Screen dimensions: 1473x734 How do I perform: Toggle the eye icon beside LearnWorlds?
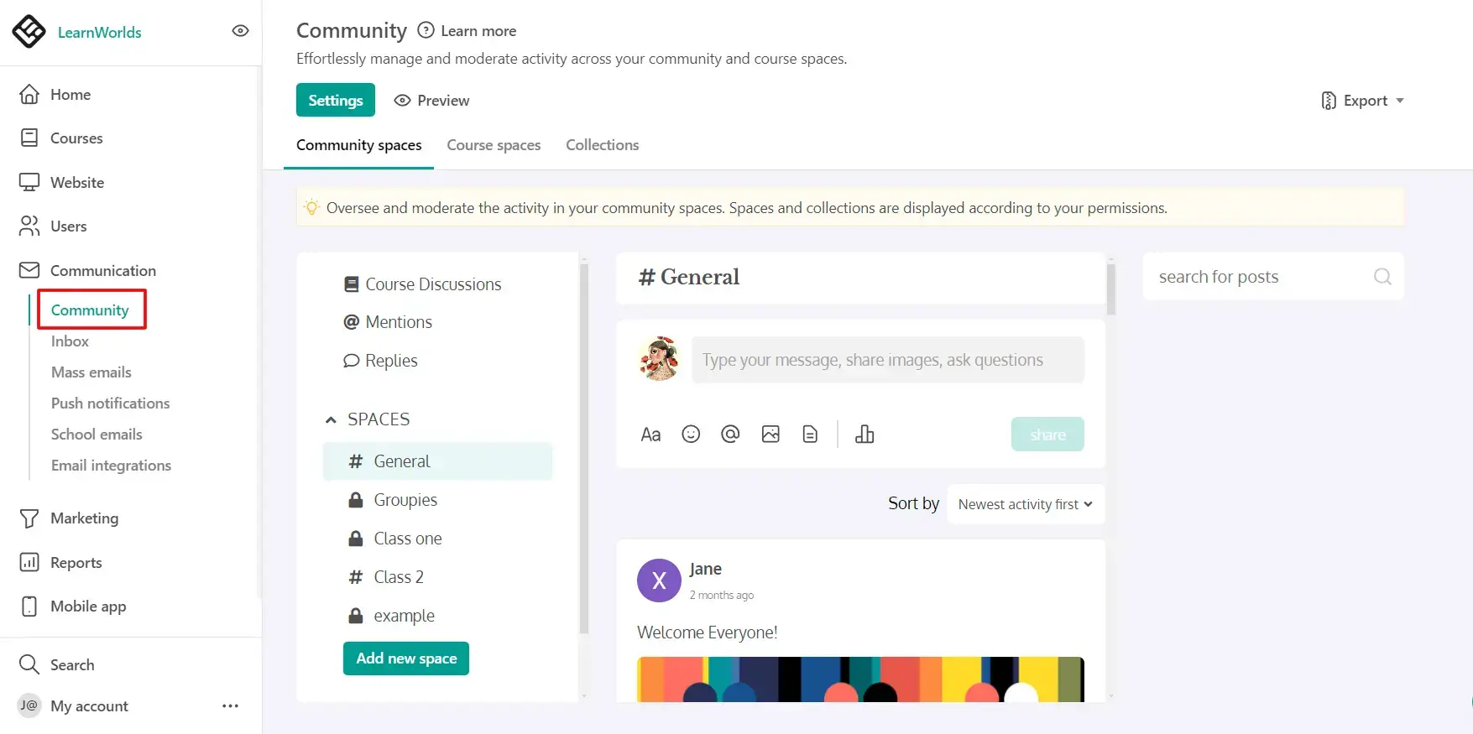240,31
